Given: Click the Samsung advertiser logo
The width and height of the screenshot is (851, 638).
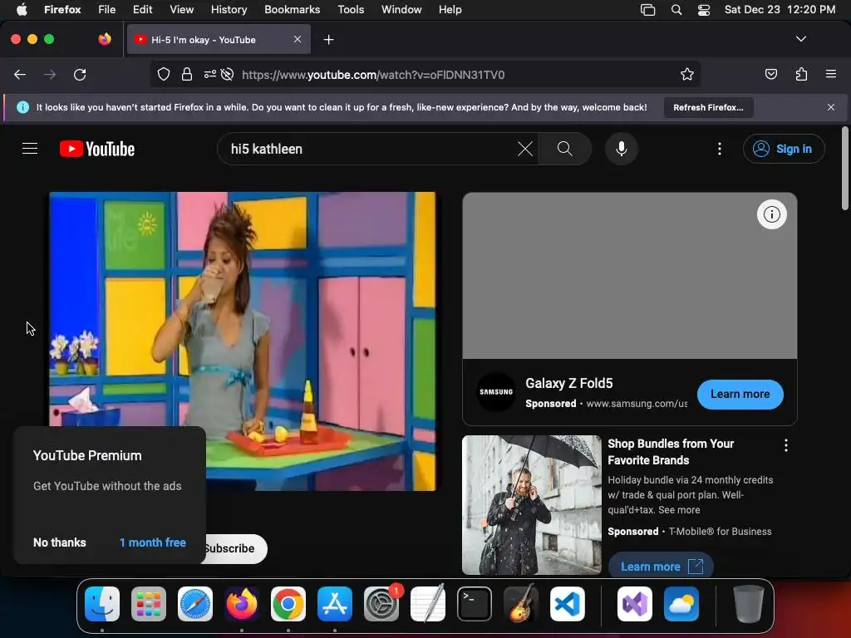Looking at the screenshot, I should tap(496, 392).
